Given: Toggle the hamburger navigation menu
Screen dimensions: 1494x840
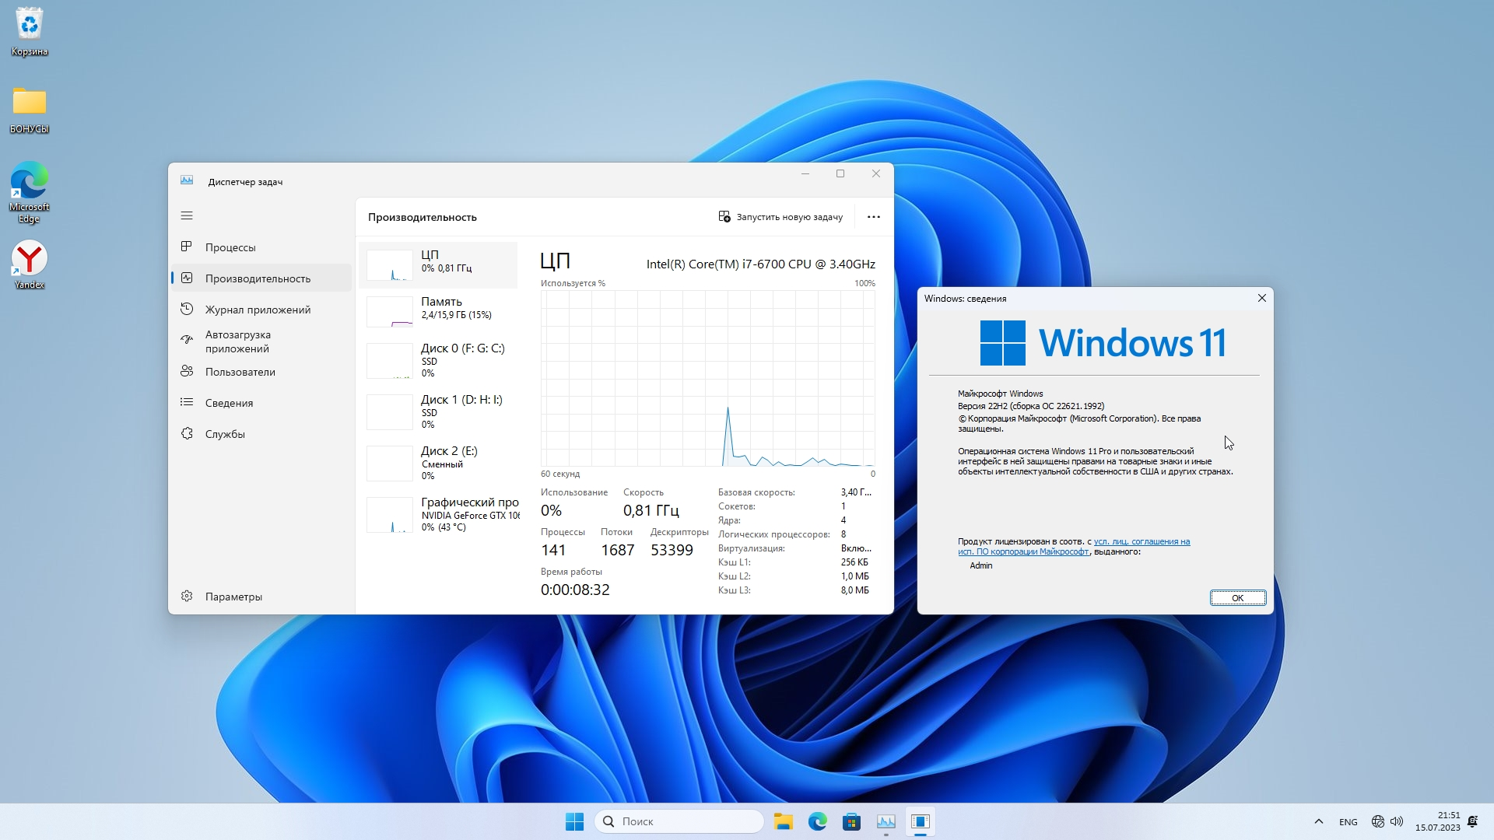Looking at the screenshot, I should (x=187, y=215).
